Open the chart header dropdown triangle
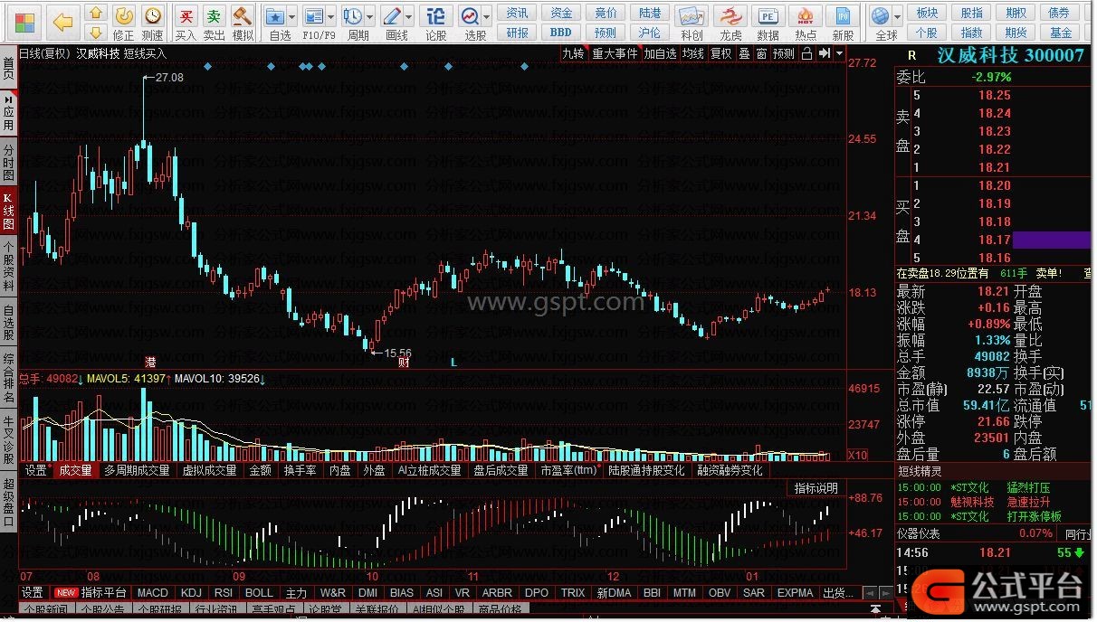1097x622 pixels. (839, 53)
